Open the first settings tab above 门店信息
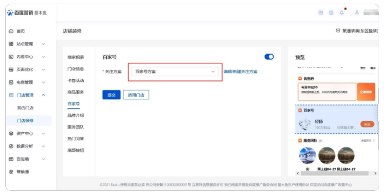 76,58
